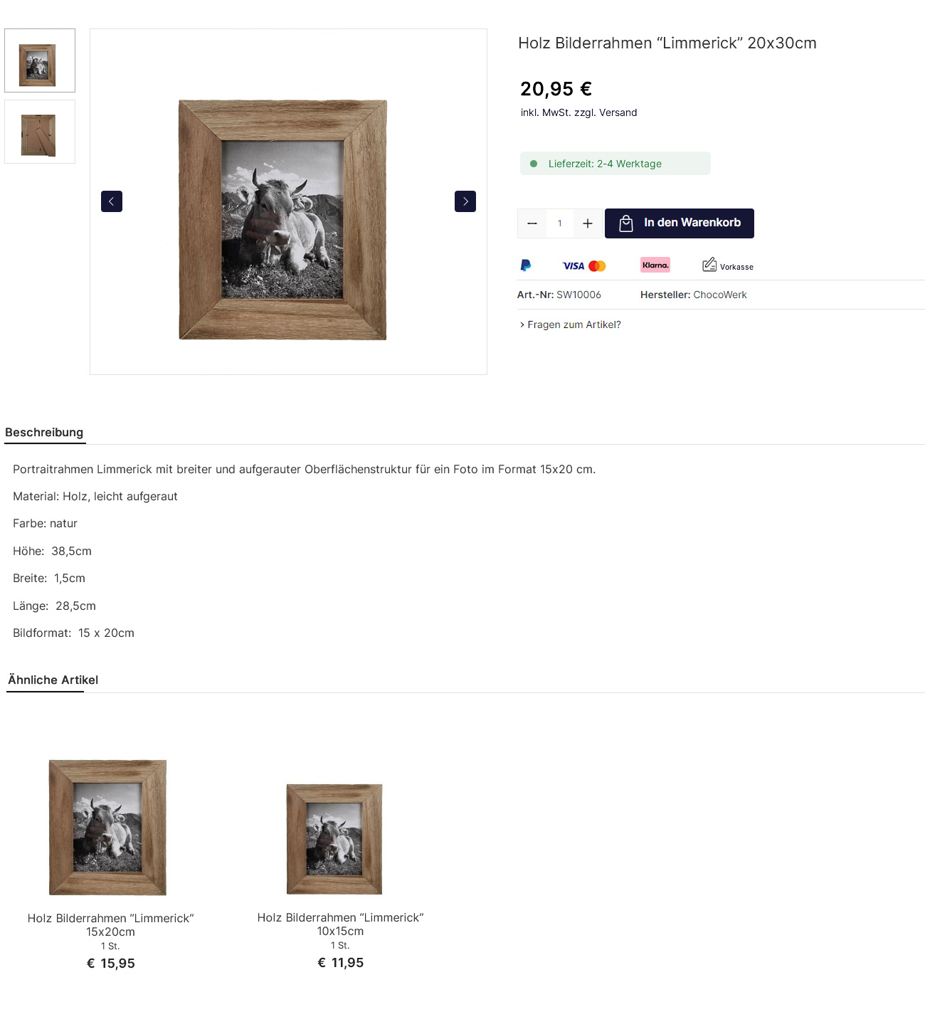Screen dimensions: 925x1029
Task: Click the Mastercard payment logo
Action: click(x=598, y=266)
